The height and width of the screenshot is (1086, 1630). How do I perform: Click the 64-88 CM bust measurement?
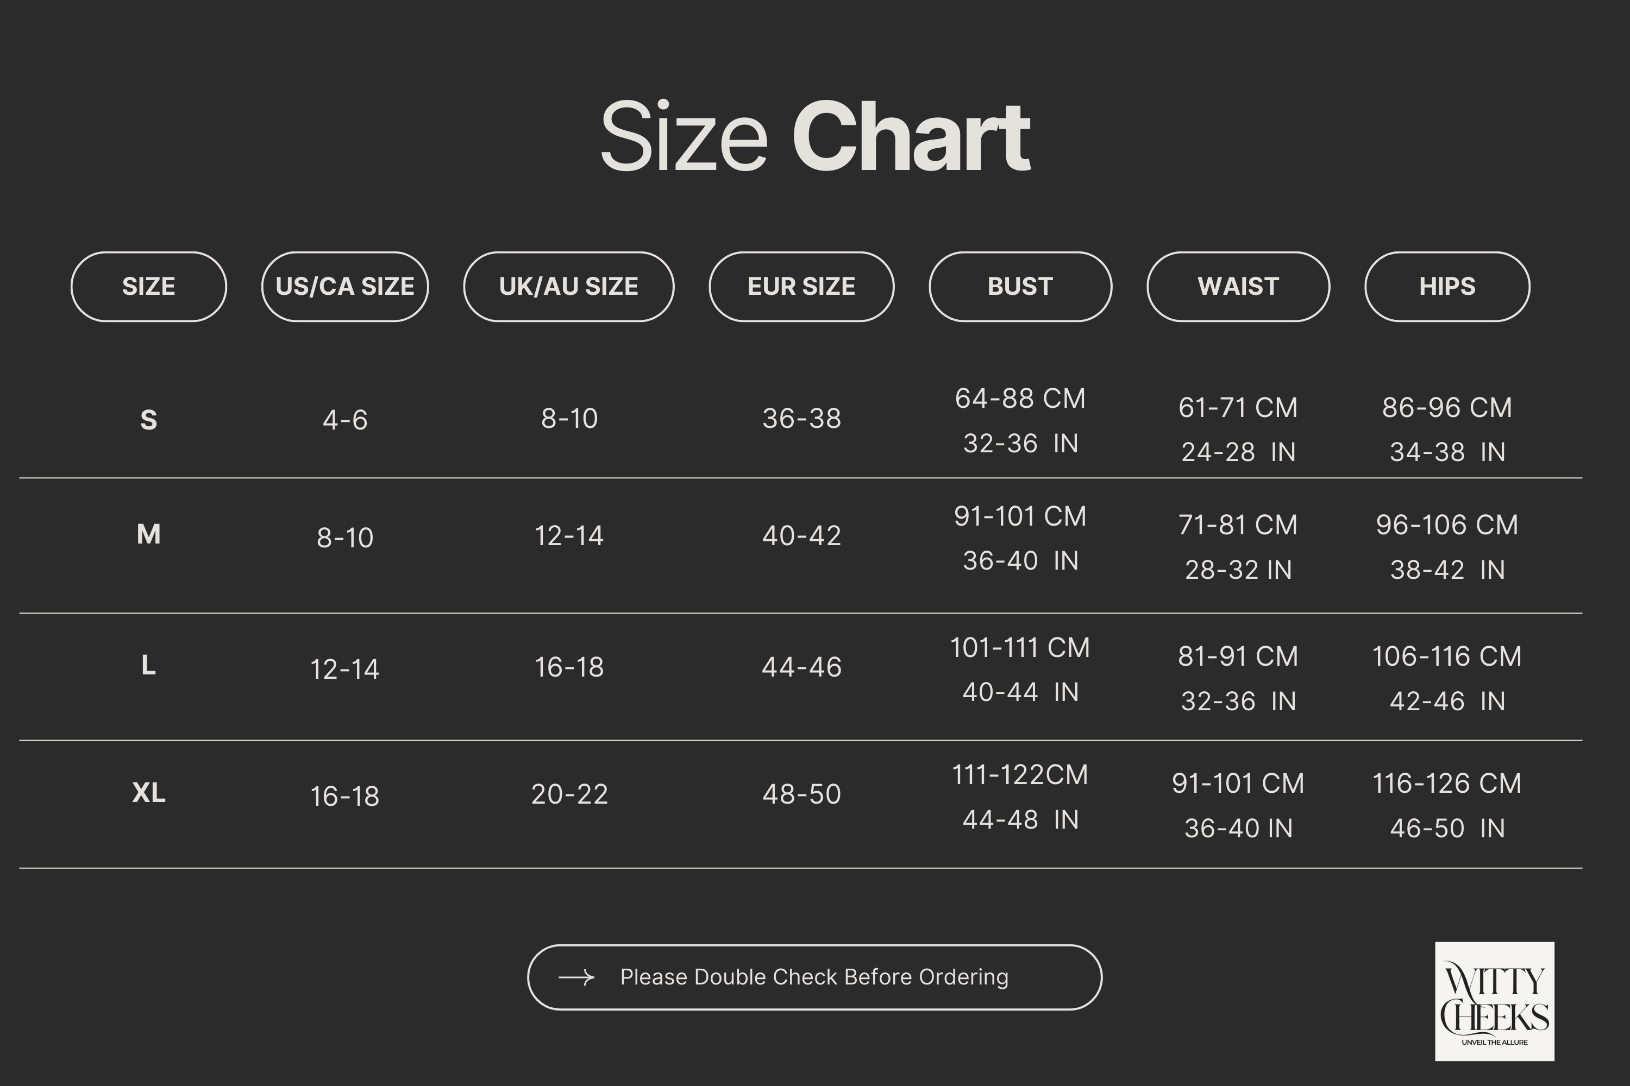1020,399
